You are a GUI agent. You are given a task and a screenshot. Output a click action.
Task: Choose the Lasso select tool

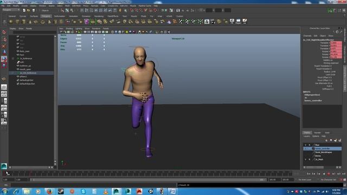coord(4,40)
